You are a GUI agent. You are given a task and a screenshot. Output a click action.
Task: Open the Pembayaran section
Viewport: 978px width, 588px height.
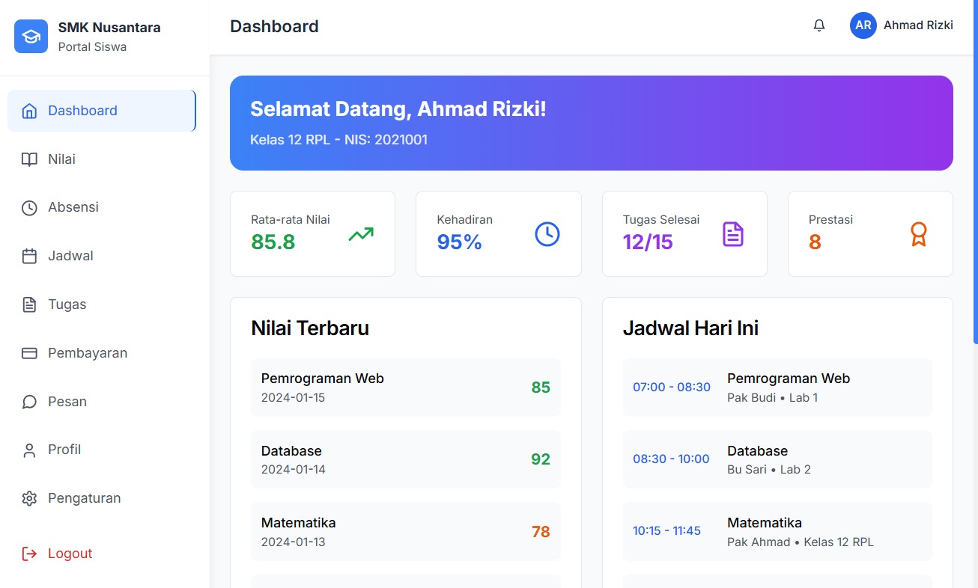click(x=87, y=353)
